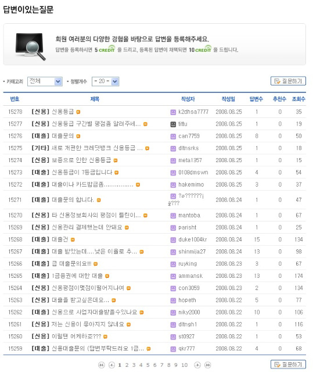
Task: Click author name parisht
Action: tap(188, 227)
